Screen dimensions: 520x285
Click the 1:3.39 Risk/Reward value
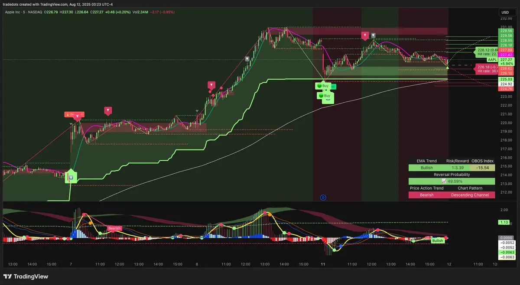coord(458,168)
